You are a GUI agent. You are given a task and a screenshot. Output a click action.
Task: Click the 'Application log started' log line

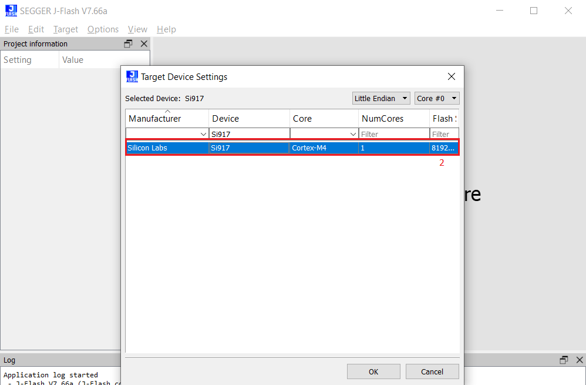point(51,375)
